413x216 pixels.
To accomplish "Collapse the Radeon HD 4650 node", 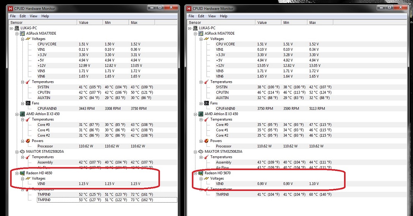I will (x=17, y=174).
